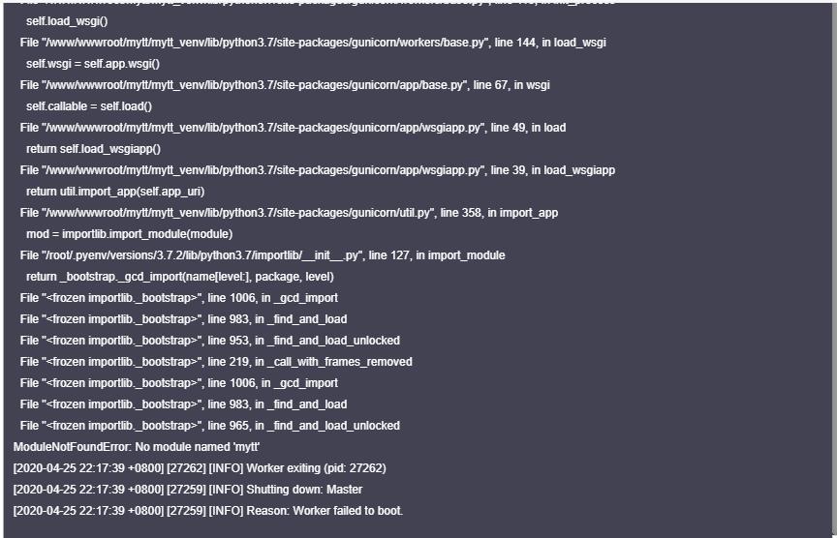837x538 pixels.
Task: Click the Shutting down: Master log line
Action: [187, 490]
